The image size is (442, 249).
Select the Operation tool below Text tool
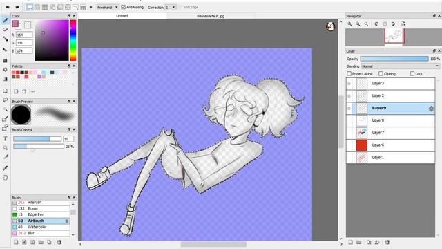tap(5, 147)
